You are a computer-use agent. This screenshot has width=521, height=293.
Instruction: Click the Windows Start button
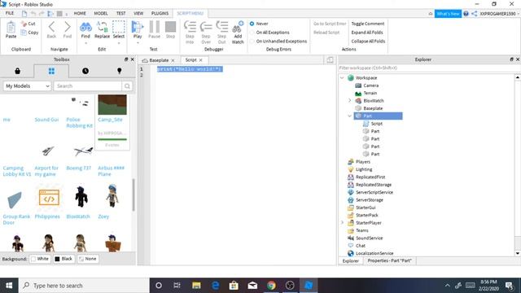click(9, 286)
